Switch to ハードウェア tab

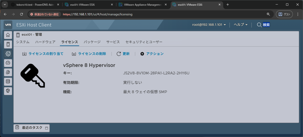tap(45, 42)
